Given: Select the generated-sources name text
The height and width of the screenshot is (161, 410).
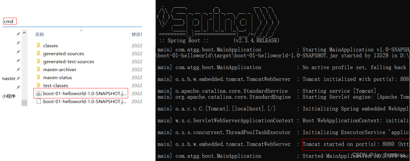Looking at the screenshot, I should (x=64, y=53).
